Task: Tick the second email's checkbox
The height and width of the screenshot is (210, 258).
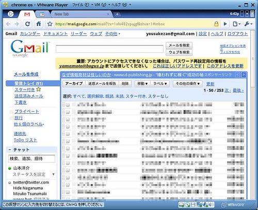Action: pyautogui.click(x=68, y=112)
